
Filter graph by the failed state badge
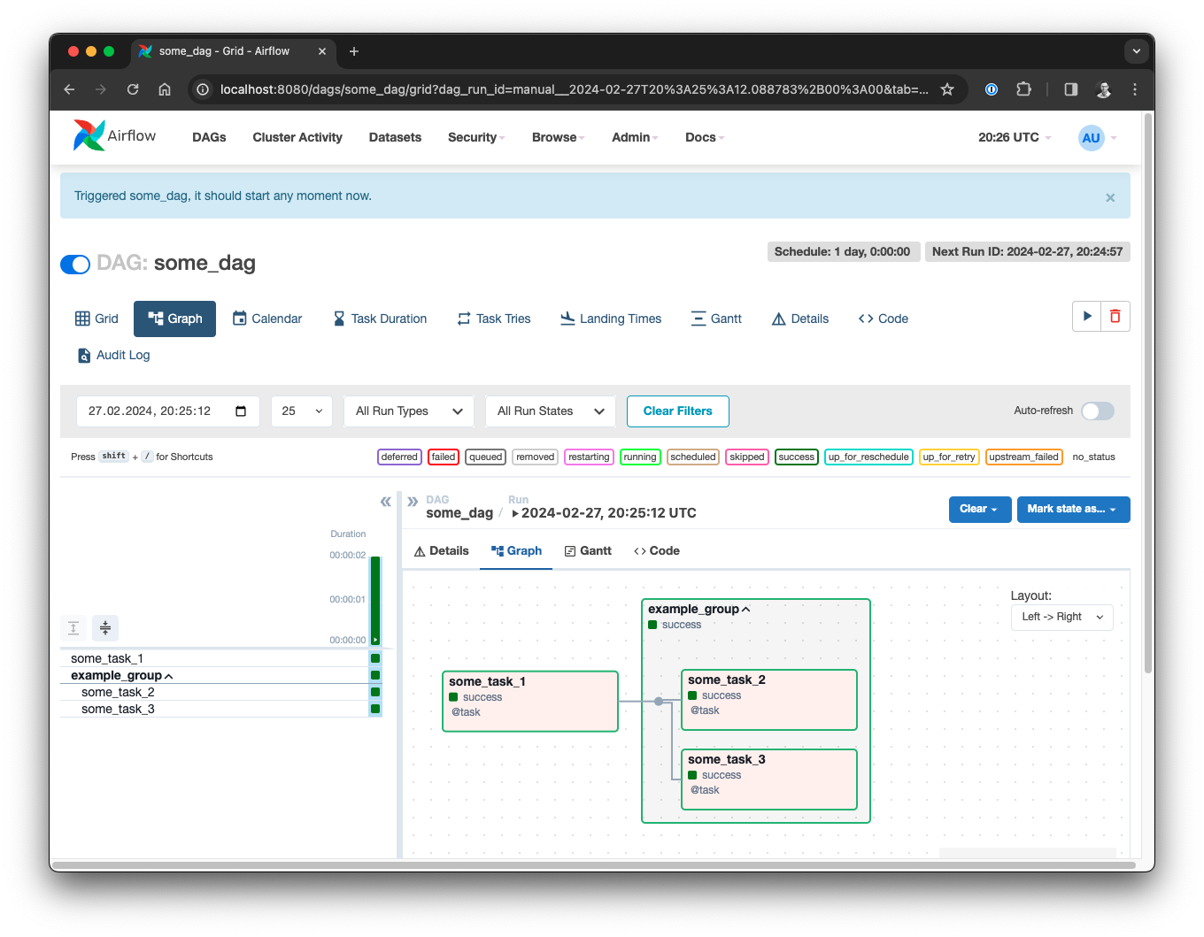point(444,457)
